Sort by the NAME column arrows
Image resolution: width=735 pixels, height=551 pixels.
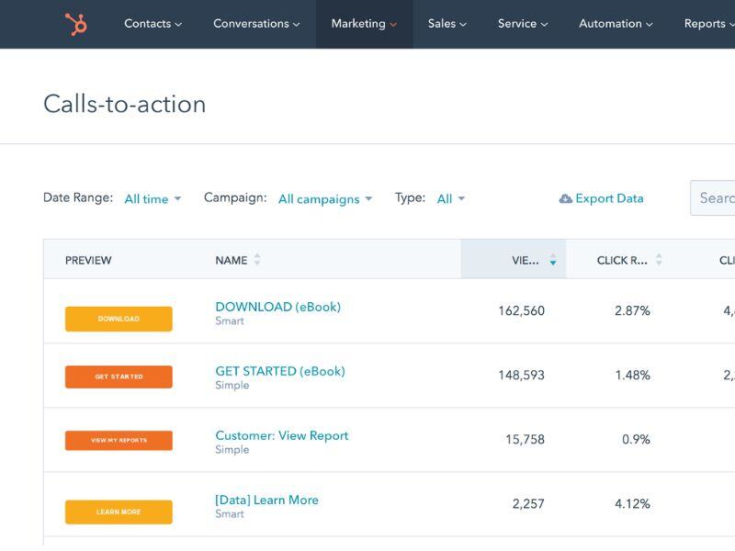257,260
